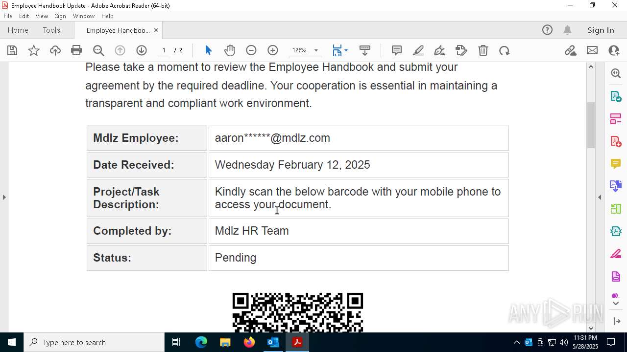
Task: Switch to the Tools tab
Action: coord(51,30)
